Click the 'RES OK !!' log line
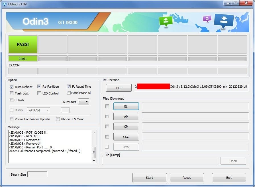Screen dimensions: 255x187 (x=25, y=136)
